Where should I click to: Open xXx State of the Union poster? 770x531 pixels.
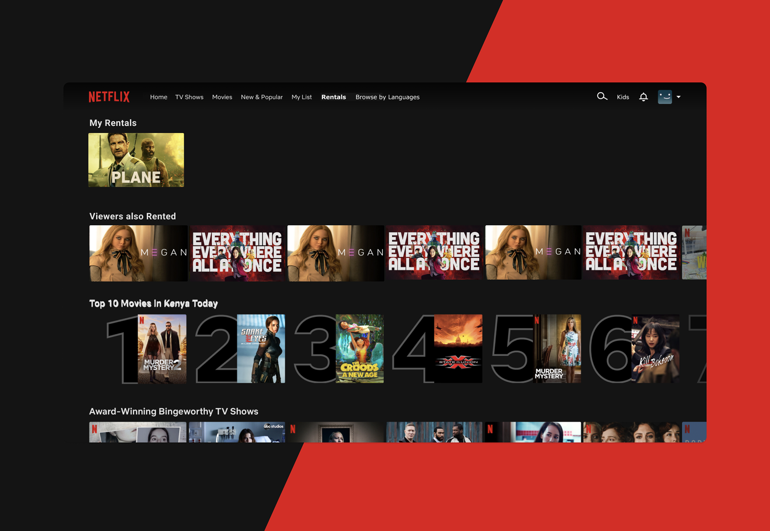[x=458, y=349]
